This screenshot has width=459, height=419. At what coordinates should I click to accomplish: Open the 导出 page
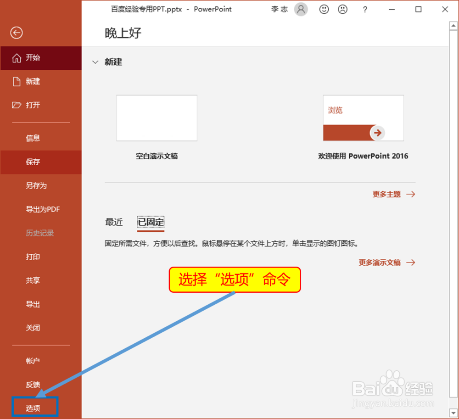41,304
